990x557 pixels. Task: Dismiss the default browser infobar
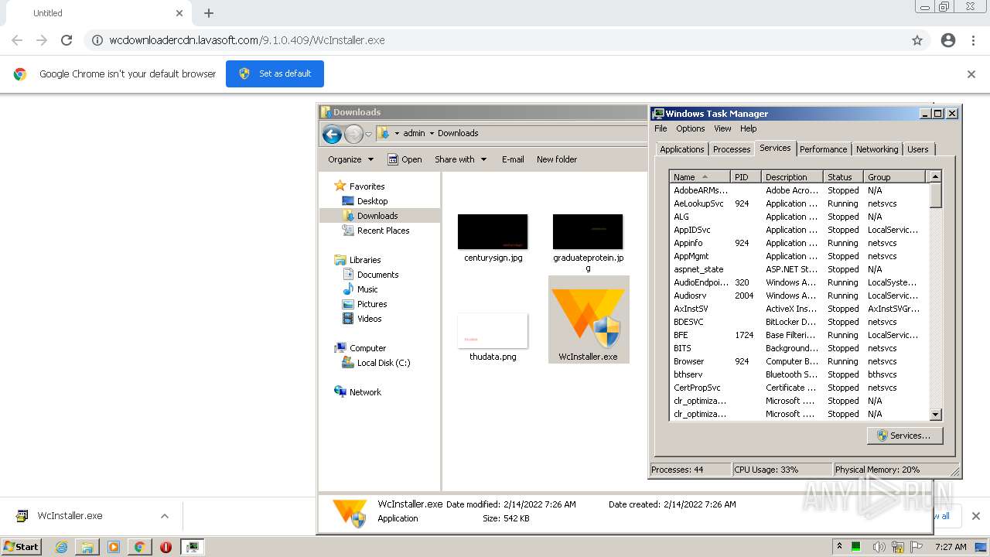pos(971,74)
